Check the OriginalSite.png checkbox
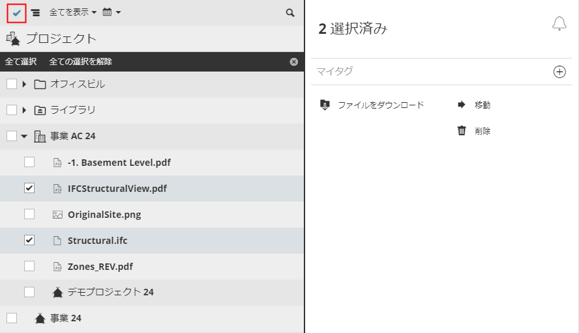The width and height of the screenshot is (579, 333). [29, 215]
